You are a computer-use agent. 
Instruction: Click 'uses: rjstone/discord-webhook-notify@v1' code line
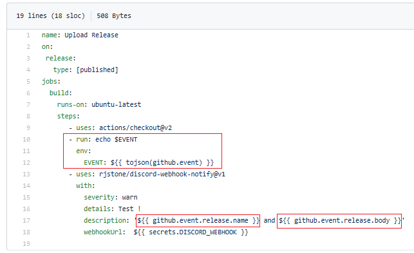click(x=147, y=174)
